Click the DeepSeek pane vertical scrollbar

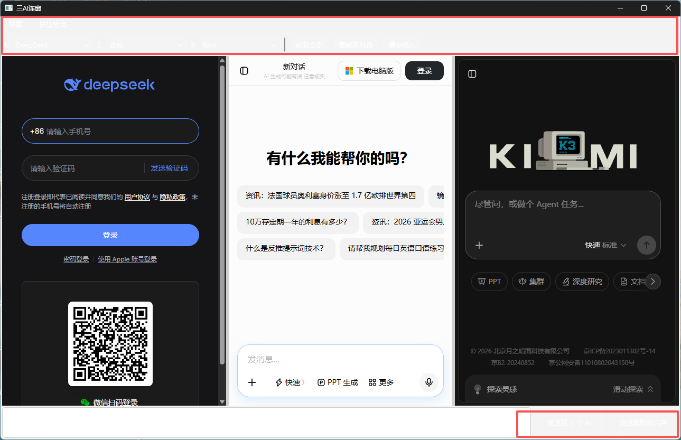click(222, 214)
